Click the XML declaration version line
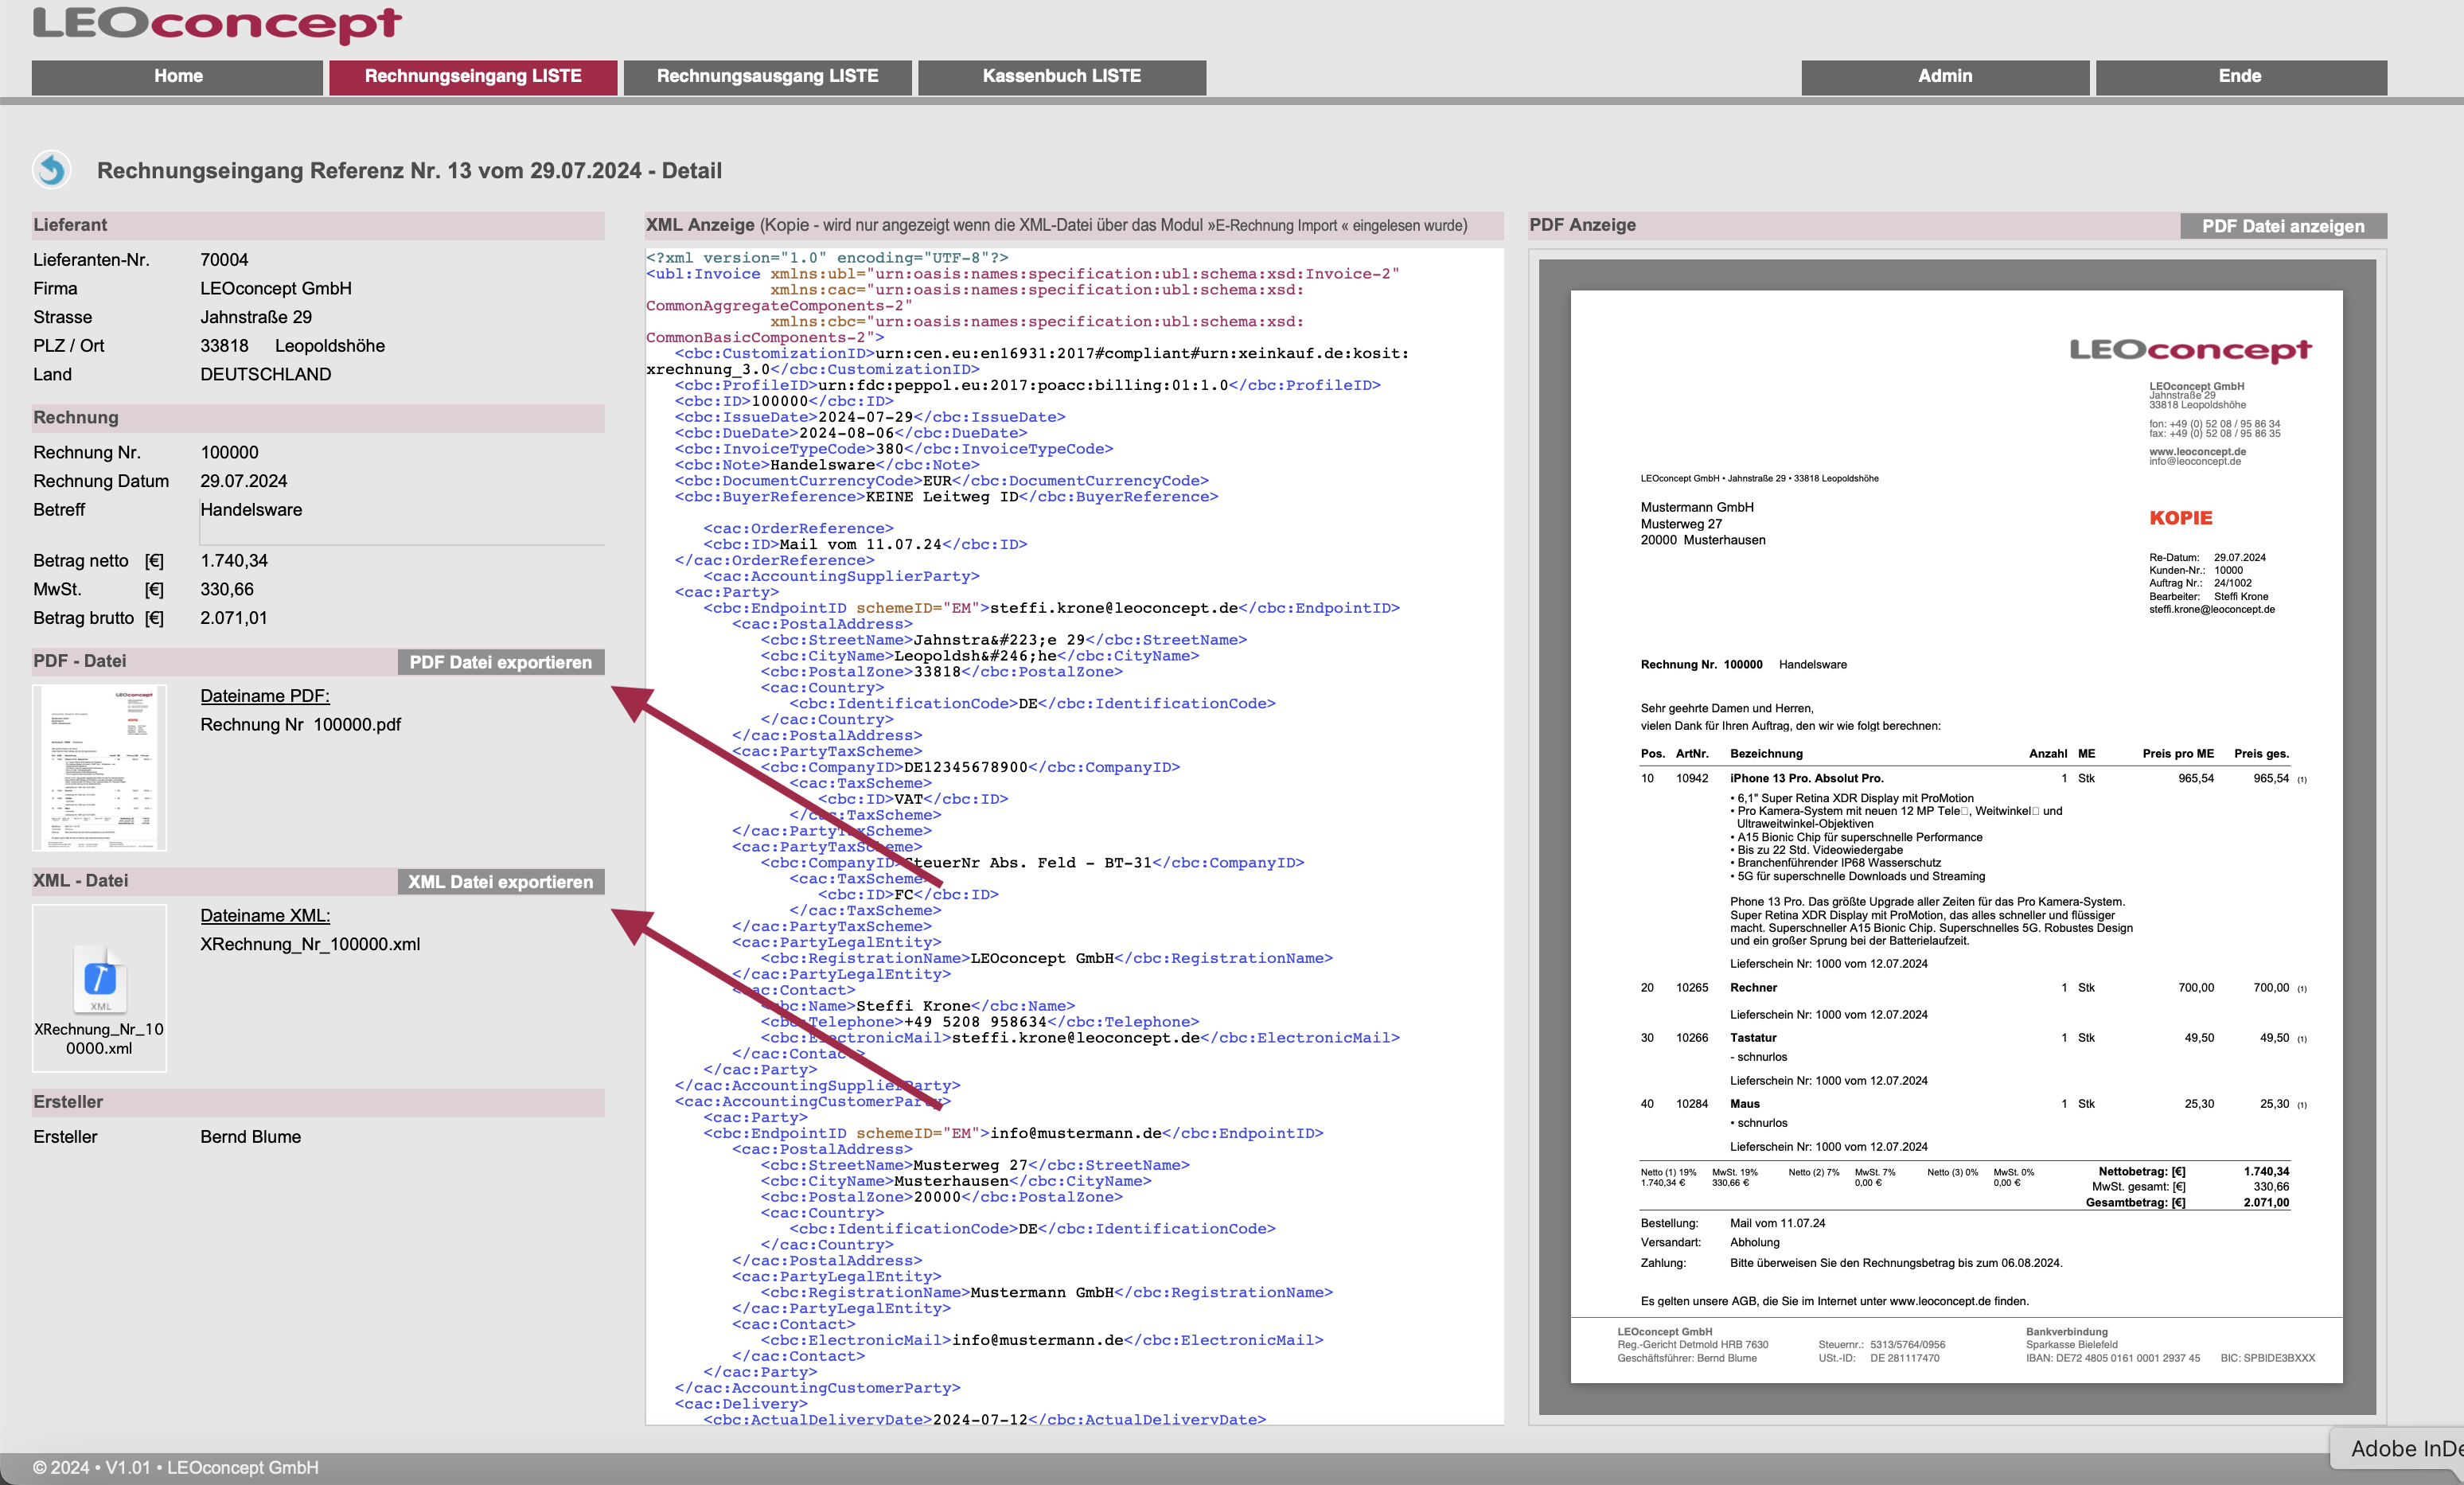This screenshot has width=2464, height=1485. pyautogui.click(x=827, y=258)
